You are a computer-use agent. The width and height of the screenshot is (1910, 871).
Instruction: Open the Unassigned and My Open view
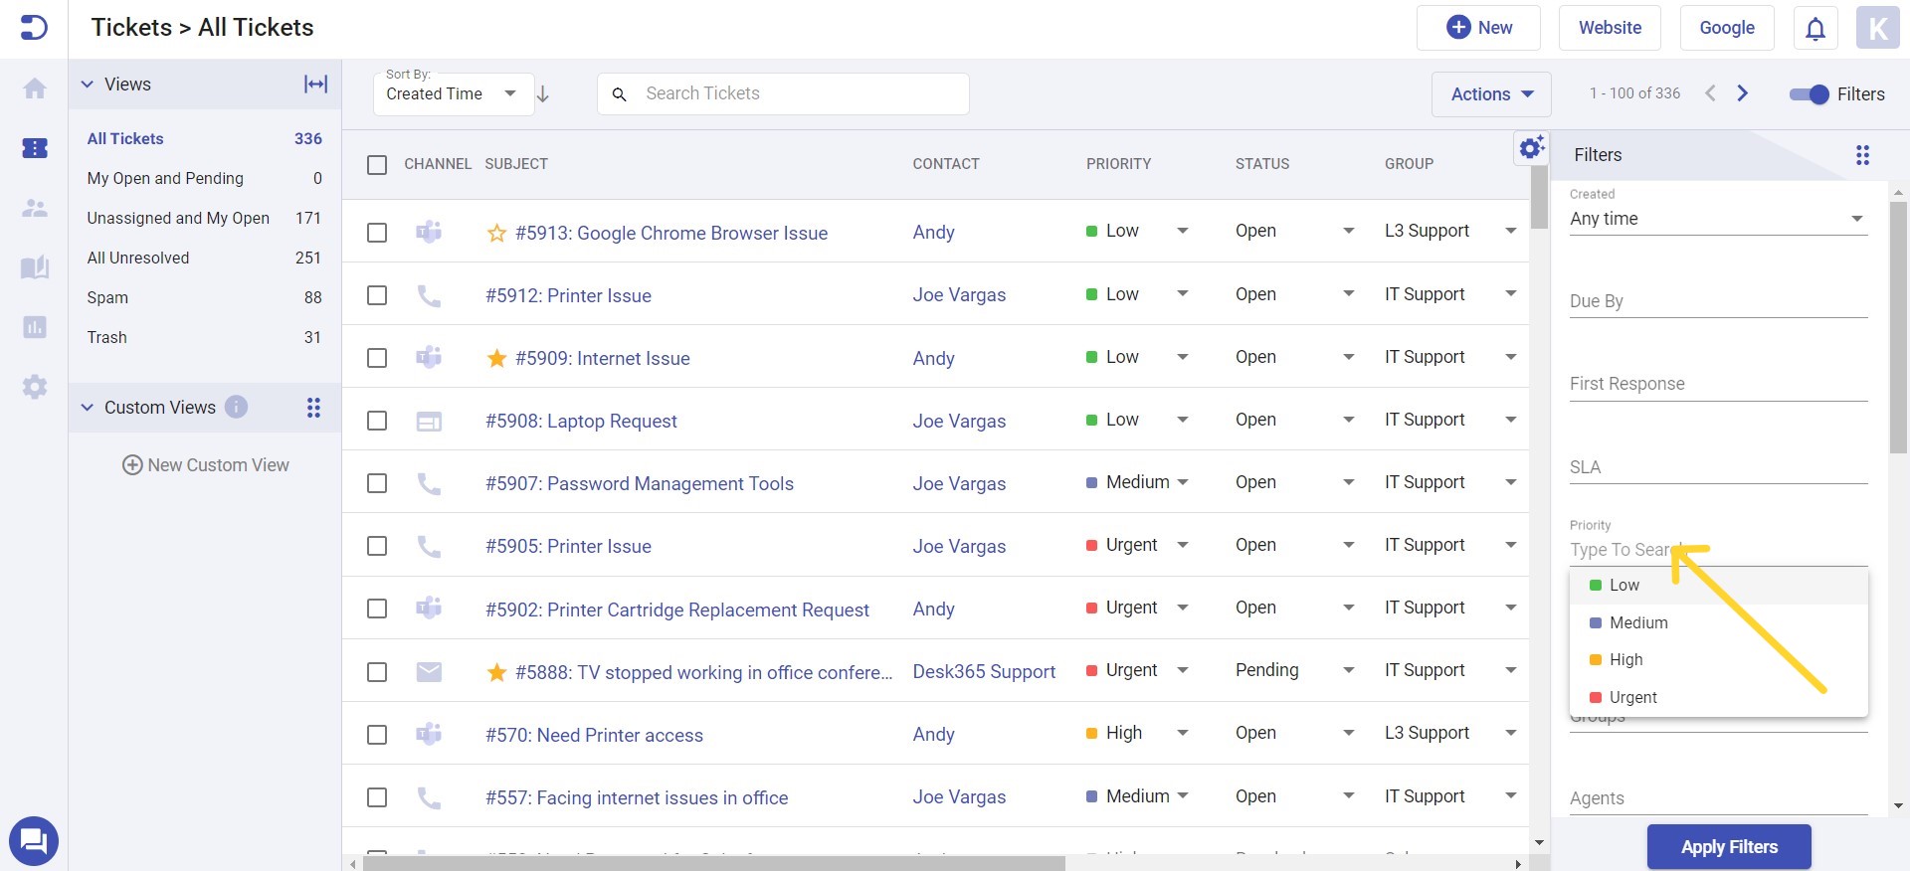coord(178,218)
